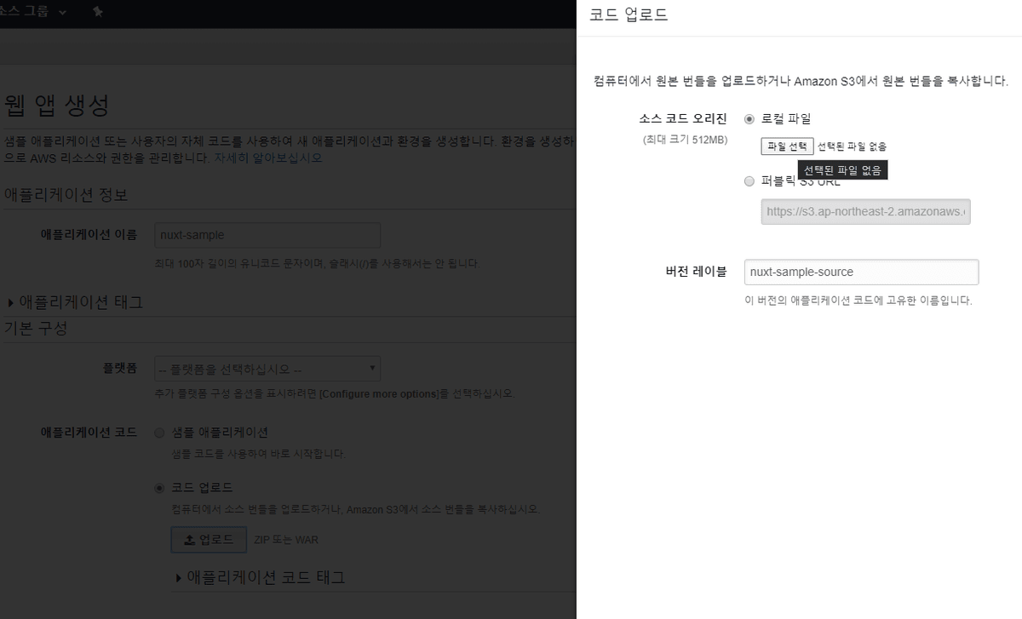
Task: Click the S3 URL input field
Action: 865,211
